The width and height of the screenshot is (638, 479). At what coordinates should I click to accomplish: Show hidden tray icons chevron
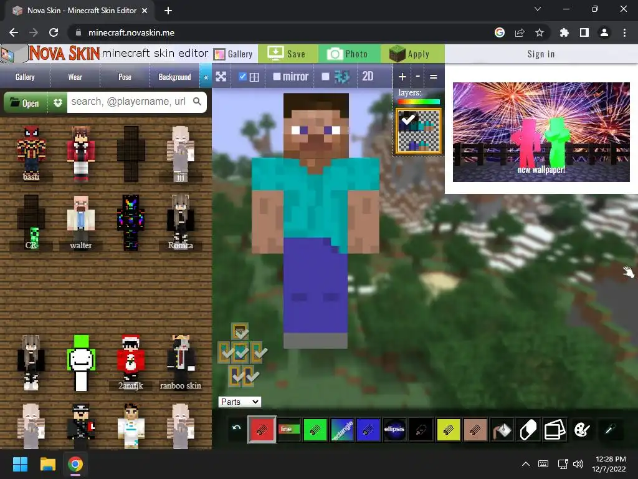pos(526,464)
